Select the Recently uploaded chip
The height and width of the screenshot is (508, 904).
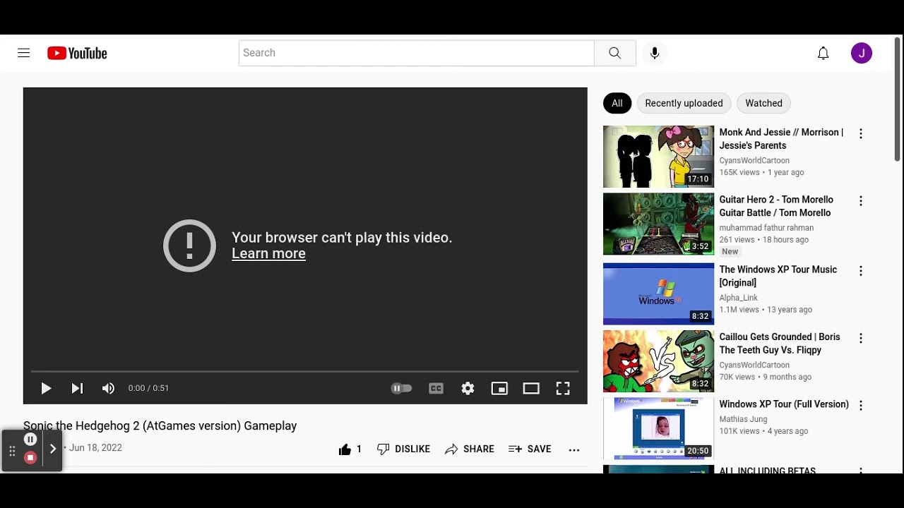(x=684, y=103)
